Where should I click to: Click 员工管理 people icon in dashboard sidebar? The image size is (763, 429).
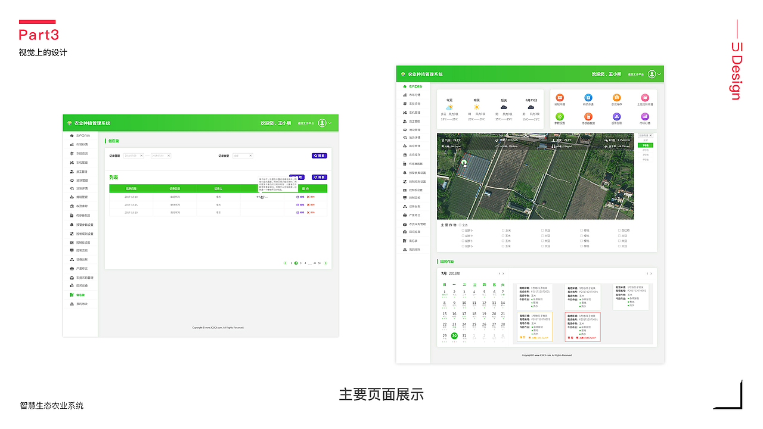[x=405, y=121]
